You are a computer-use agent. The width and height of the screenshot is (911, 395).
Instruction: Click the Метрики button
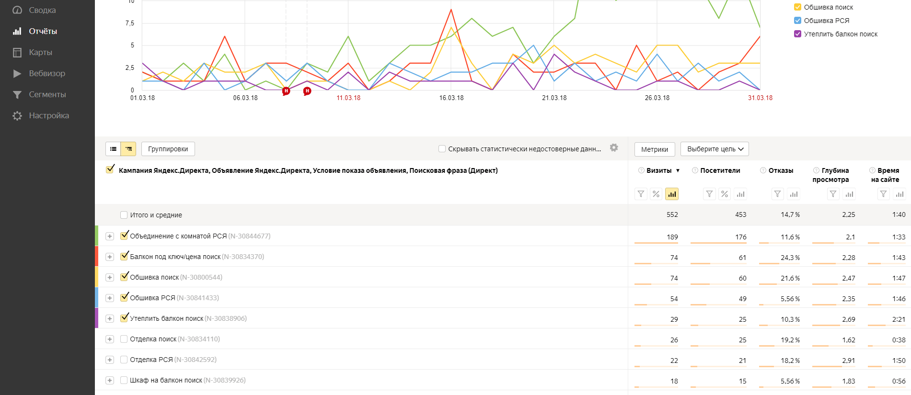click(655, 149)
